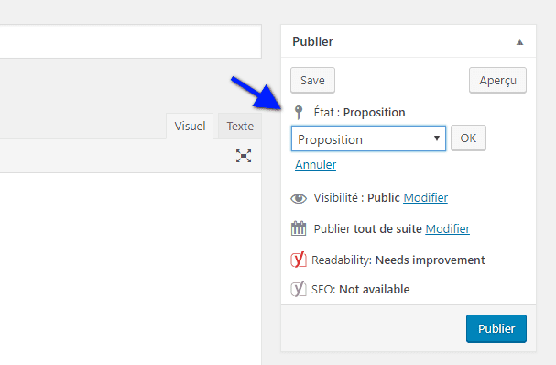Open the Proposition status dropdown
The height and width of the screenshot is (365, 556).
point(368,138)
